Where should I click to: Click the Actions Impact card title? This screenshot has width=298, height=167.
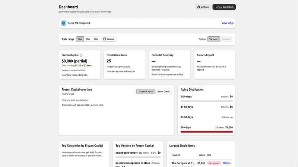pos(205,55)
